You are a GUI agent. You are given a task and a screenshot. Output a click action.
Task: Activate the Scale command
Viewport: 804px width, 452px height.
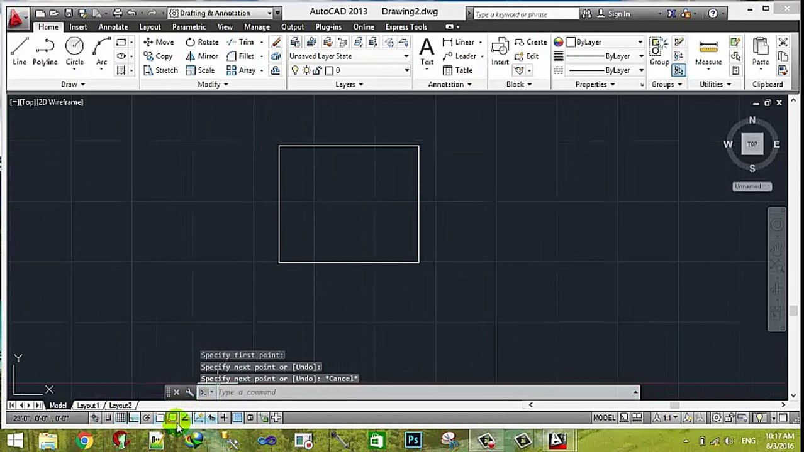[x=200, y=70]
